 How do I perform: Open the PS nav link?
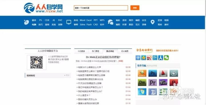point(41,20)
